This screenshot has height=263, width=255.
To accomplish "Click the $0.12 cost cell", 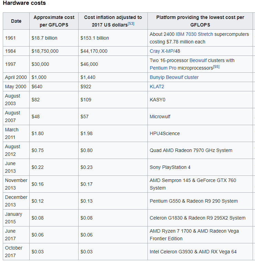I will coord(54,201).
